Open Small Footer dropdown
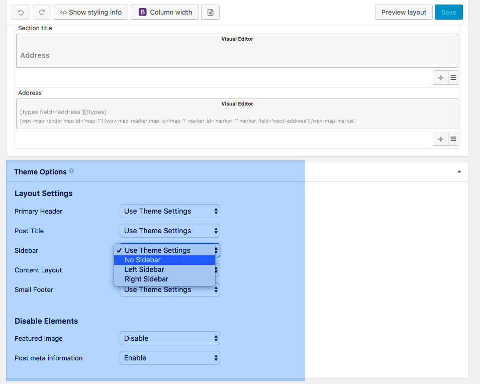 point(169,291)
